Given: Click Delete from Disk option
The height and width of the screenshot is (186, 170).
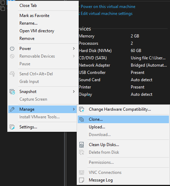Looking at the screenshot, I should click(x=123, y=152).
